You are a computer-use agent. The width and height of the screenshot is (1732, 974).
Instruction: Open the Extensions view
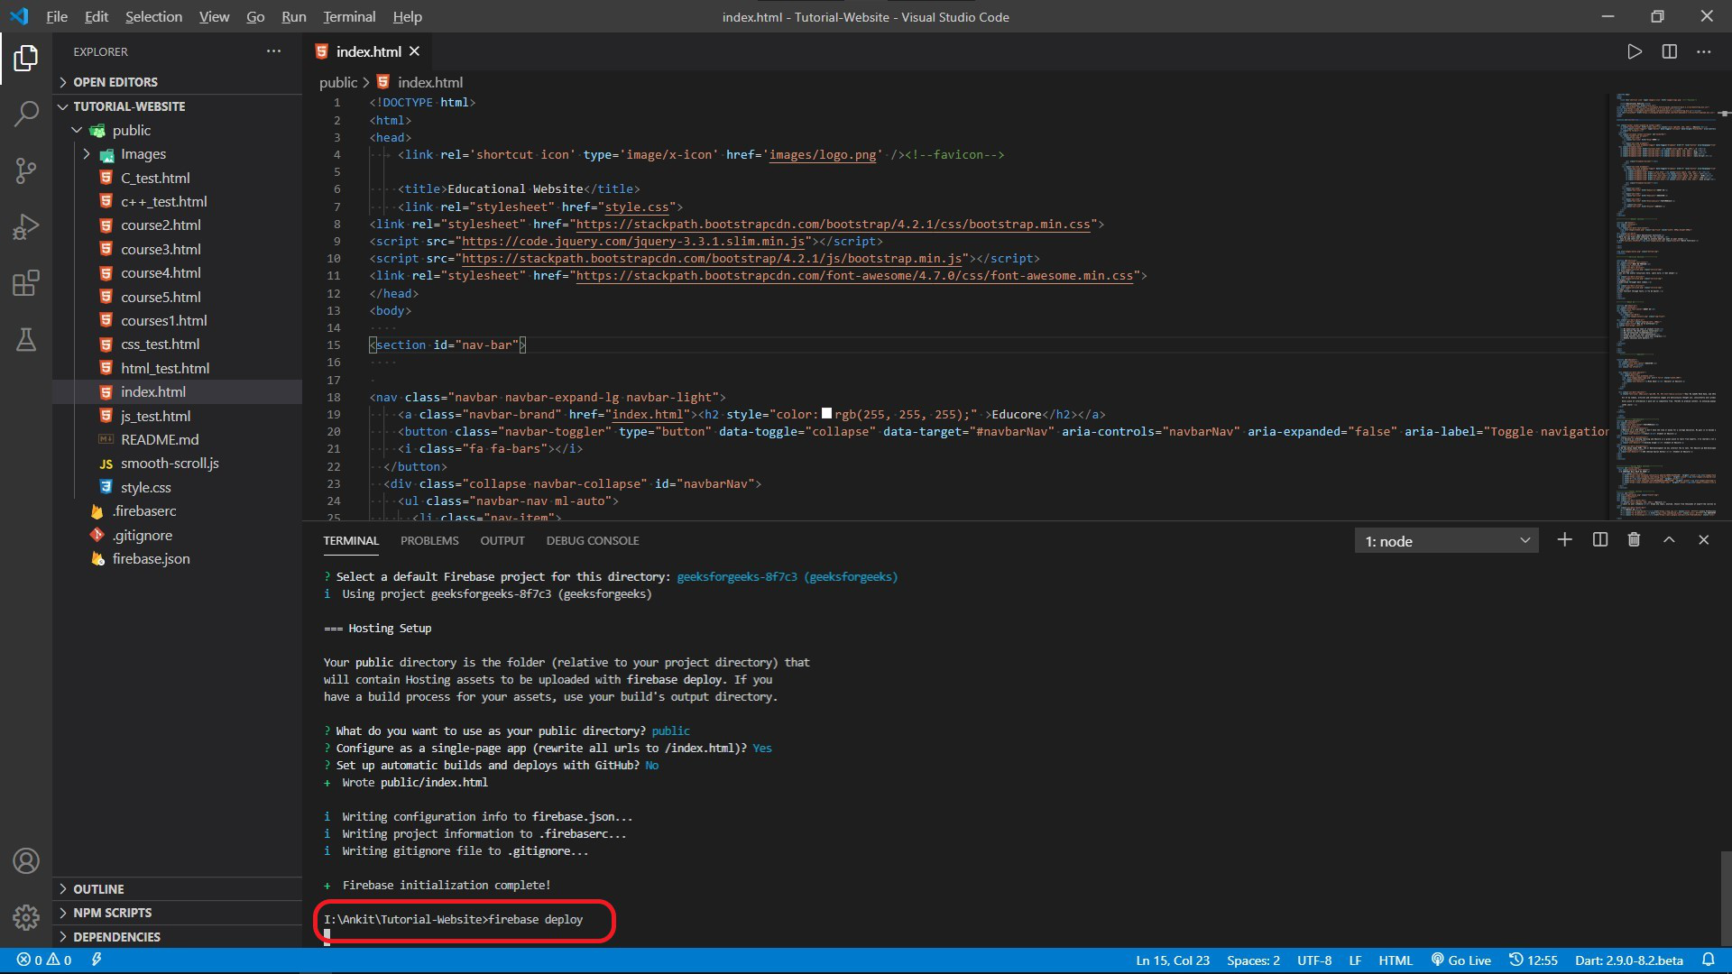pyautogui.click(x=26, y=283)
